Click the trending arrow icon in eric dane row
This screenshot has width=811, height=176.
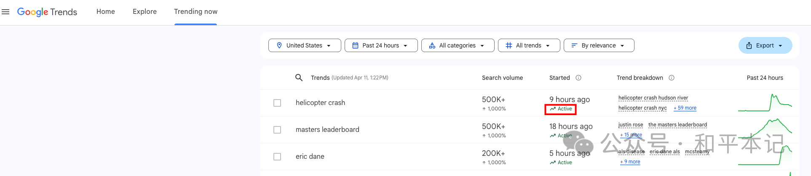pos(553,163)
